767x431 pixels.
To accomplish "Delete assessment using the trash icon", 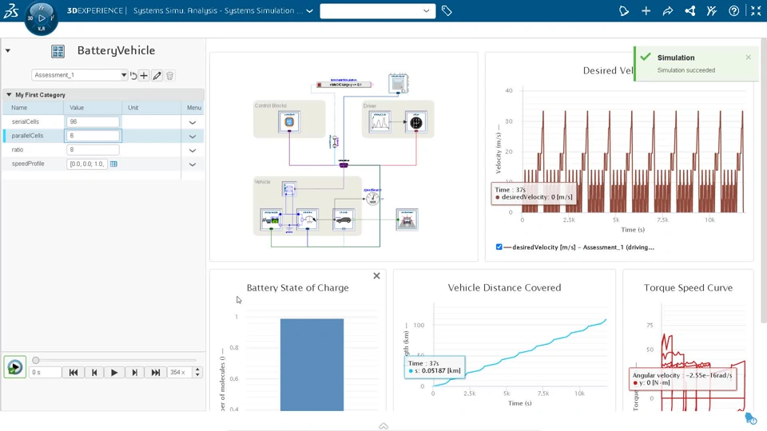I will 169,76.
